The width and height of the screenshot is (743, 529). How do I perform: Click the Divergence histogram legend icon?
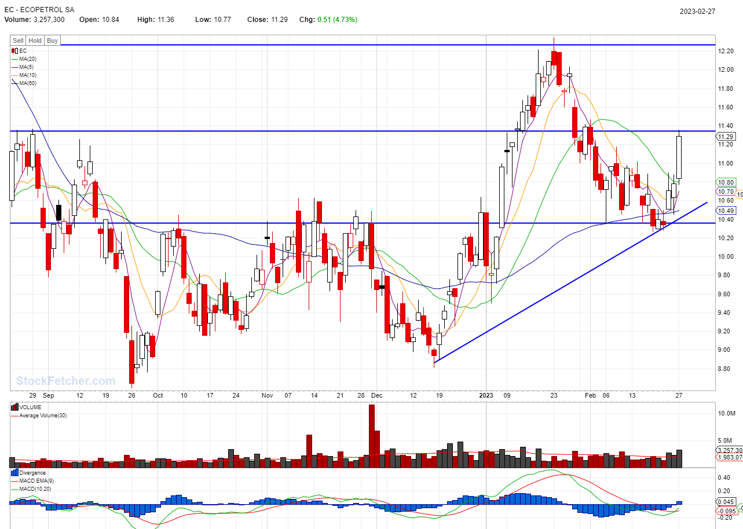click(15, 472)
